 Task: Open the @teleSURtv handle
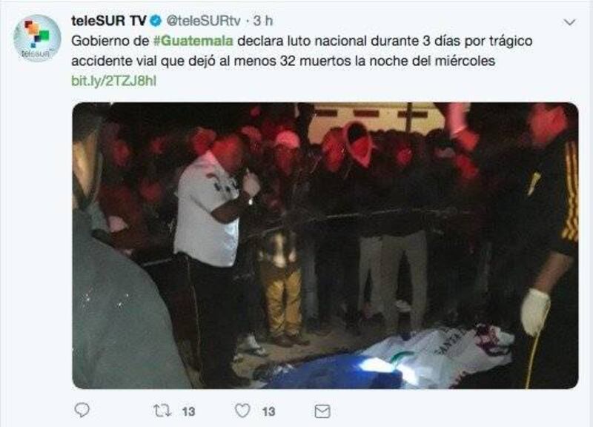(x=203, y=21)
